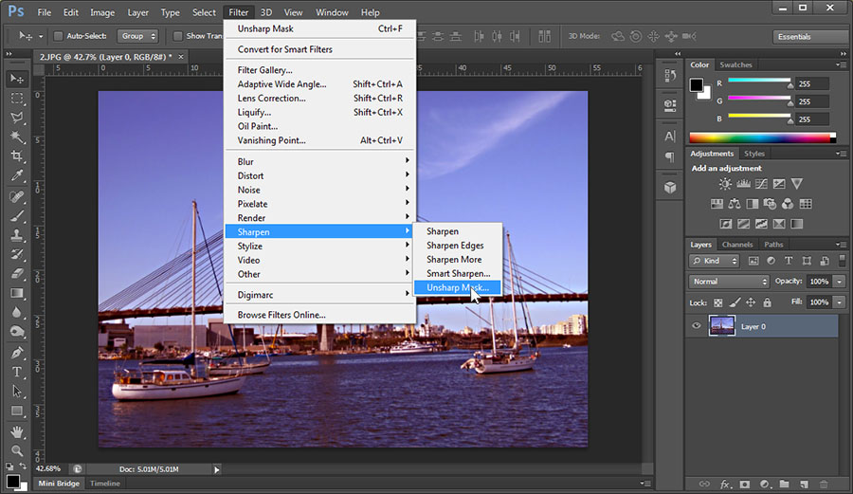This screenshot has height=494, width=853.
Task: Choose Smart Sharpen... from submenu
Action: (x=458, y=273)
